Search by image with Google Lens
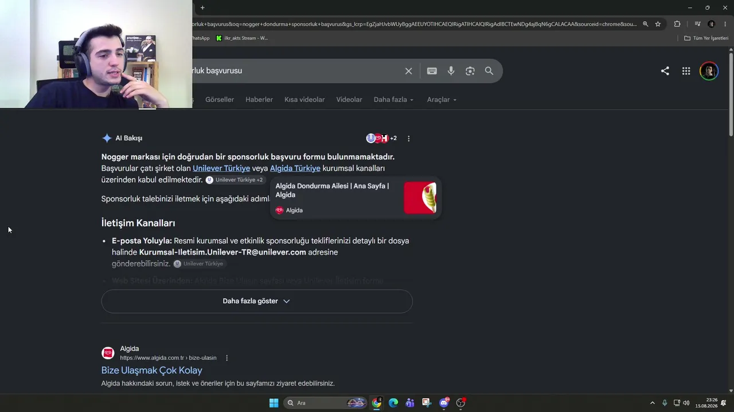The width and height of the screenshot is (734, 412). [x=470, y=71]
